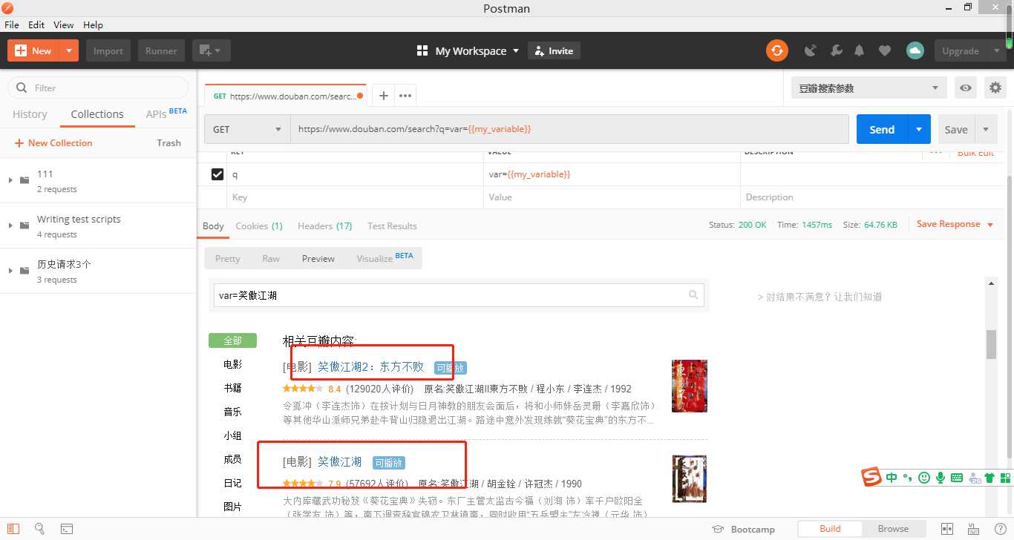Screen dimensions: 1014x540
Task: Open manage environments gear icon
Action: 995,88
